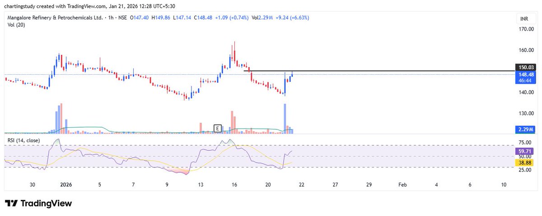Click the TradingView logo
This screenshot has width=542, height=216.
[38, 203]
